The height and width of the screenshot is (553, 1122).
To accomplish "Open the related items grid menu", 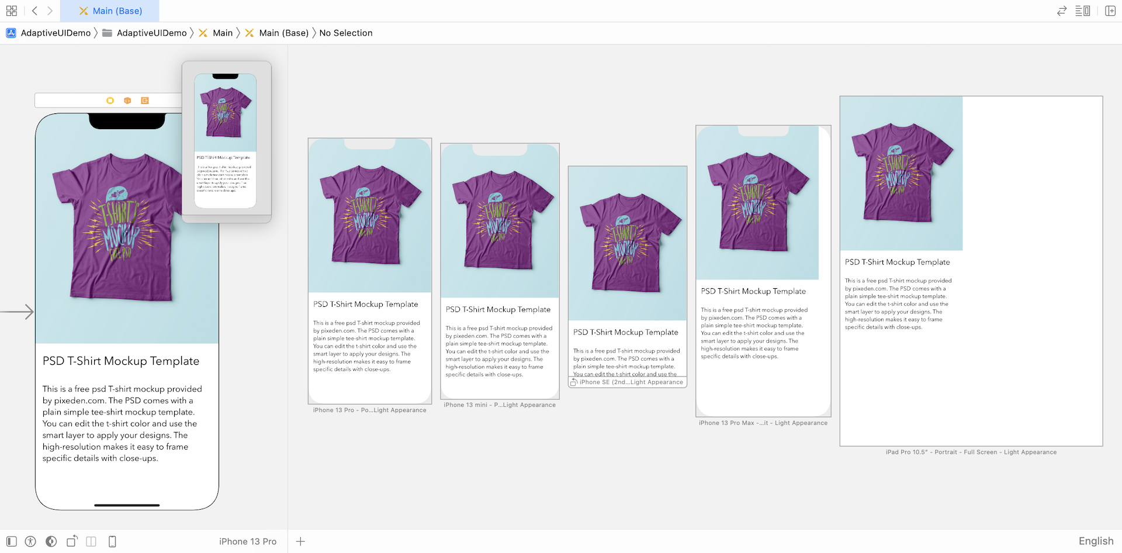I will (x=12, y=11).
